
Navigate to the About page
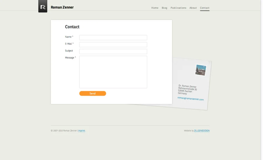[193, 8]
